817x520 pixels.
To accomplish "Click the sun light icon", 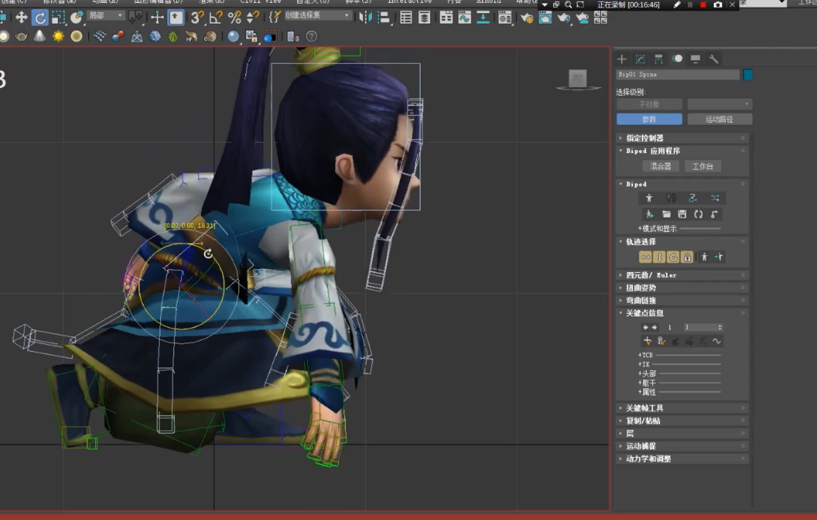I will 58,36.
